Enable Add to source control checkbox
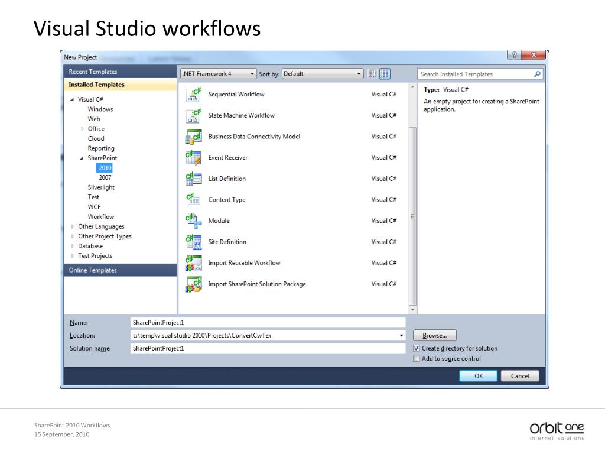The image size is (605, 454). (417, 359)
